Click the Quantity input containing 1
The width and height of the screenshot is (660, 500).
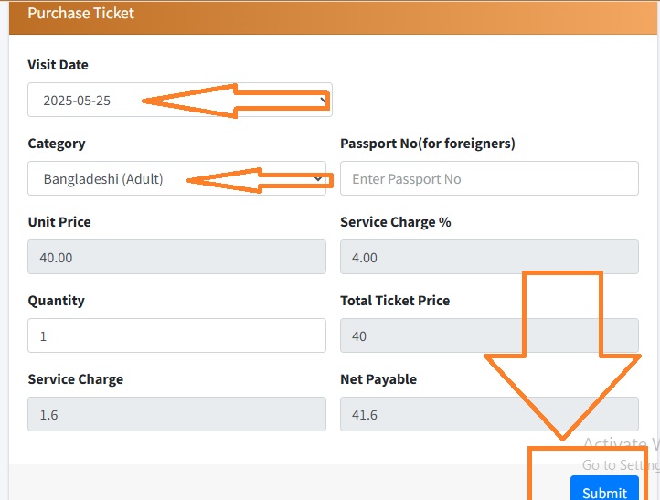[176, 335]
